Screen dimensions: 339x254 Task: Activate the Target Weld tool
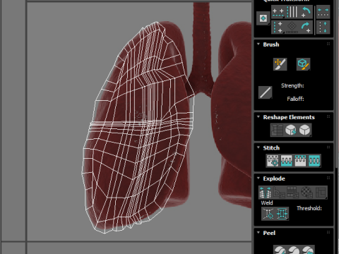(268, 214)
